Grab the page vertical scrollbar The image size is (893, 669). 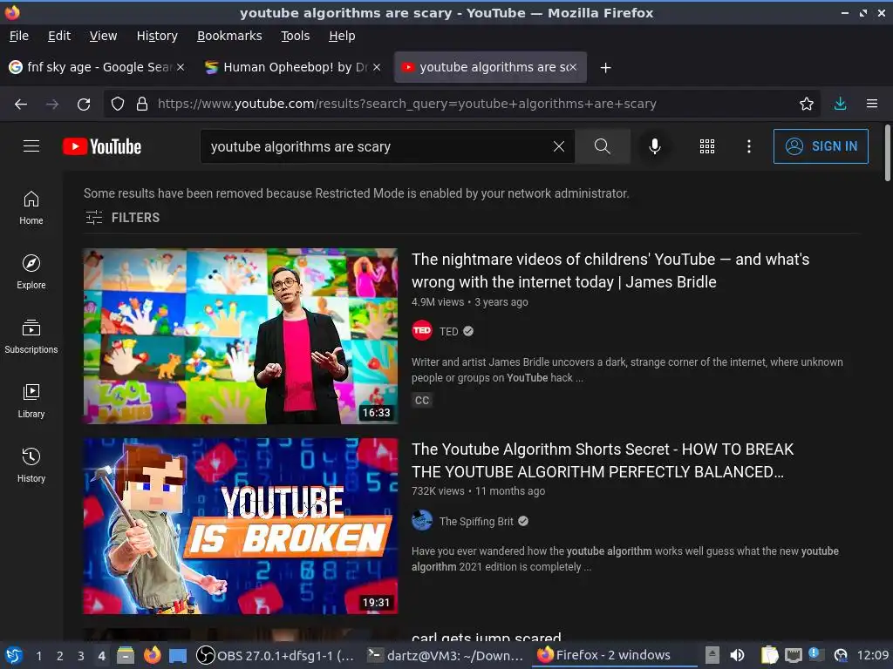pyautogui.click(x=887, y=153)
